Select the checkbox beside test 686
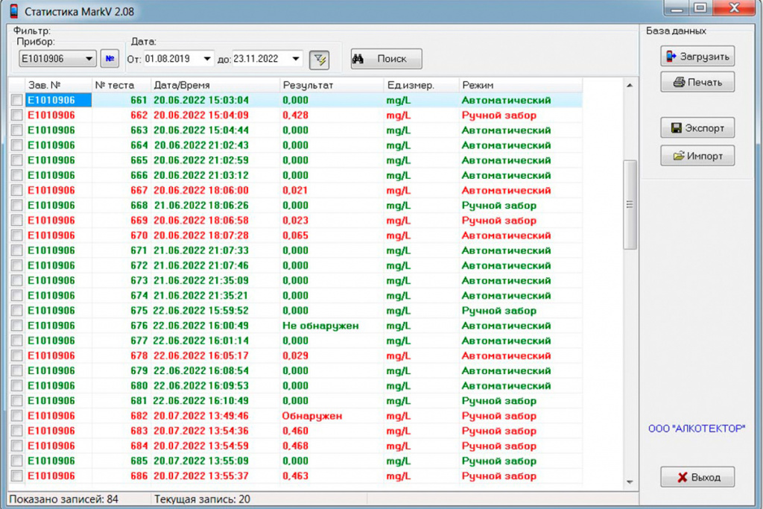This screenshot has height=509, width=763. (17, 476)
